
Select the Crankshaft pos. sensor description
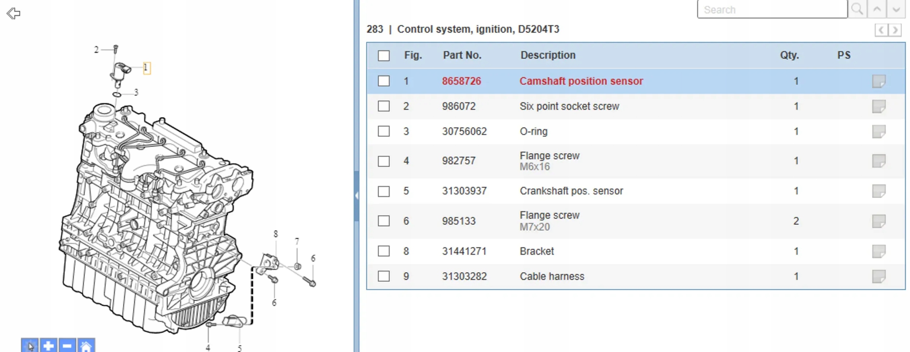pos(571,191)
